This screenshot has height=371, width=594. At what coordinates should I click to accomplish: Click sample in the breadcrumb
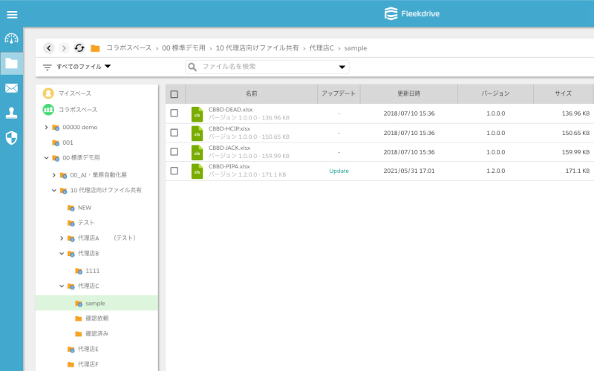coord(356,48)
